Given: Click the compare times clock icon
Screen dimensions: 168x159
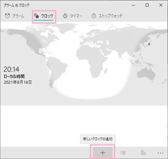Looking at the screenshot, I should pos(143,153).
